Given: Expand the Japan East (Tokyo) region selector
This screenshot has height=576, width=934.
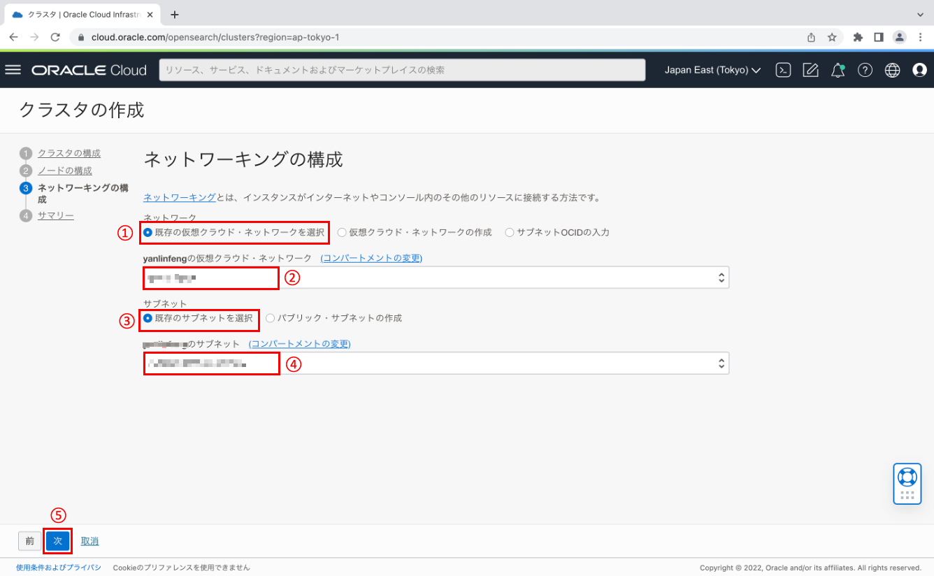Looking at the screenshot, I should [711, 69].
